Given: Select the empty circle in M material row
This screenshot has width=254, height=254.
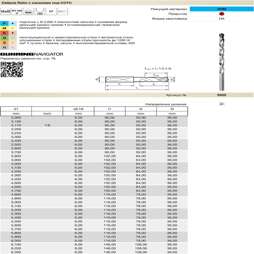Looking at the screenshot, I should 12,28.
